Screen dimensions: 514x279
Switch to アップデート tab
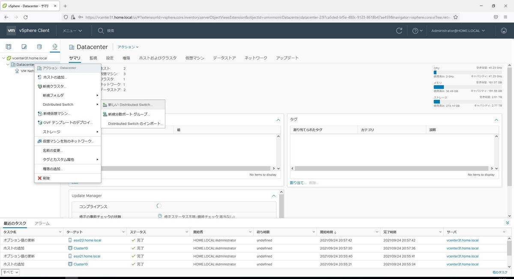point(287,58)
